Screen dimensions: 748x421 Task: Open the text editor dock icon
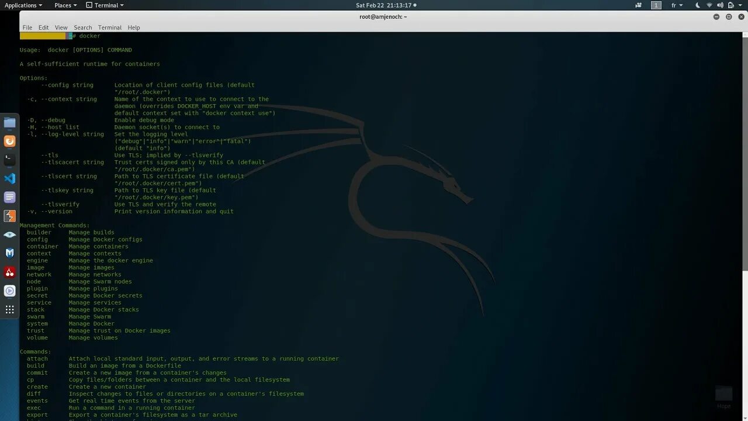(9, 197)
